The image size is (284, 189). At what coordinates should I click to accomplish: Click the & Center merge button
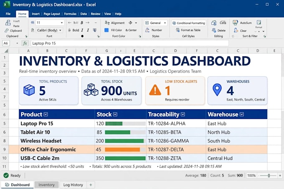pos(131,30)
